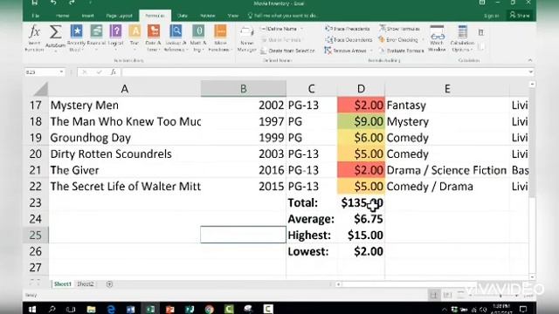
Task: Switch to the Home tab
Action: [62, 16]
